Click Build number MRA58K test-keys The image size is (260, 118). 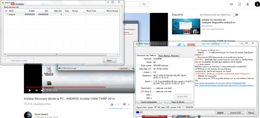coord(161,65)
